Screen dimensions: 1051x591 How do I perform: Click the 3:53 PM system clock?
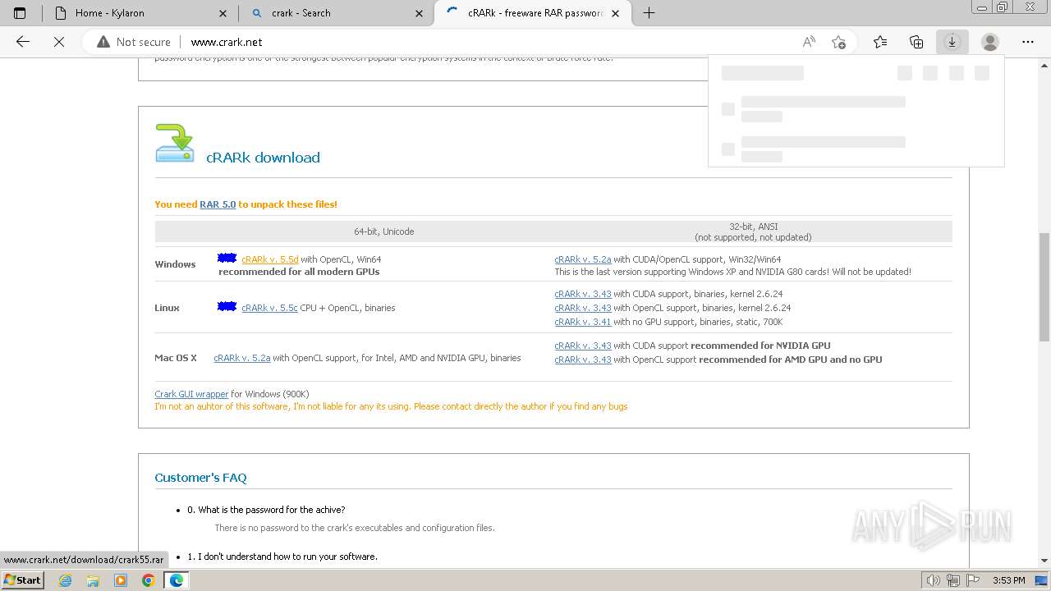[x=1008, y=580]
